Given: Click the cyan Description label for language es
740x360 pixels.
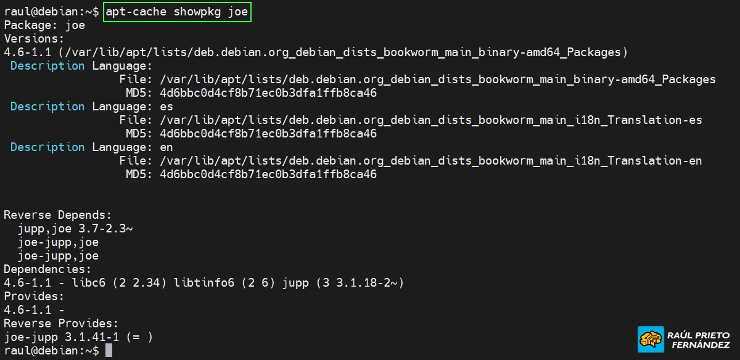Looking at the screenshot, I should [47, 107].
